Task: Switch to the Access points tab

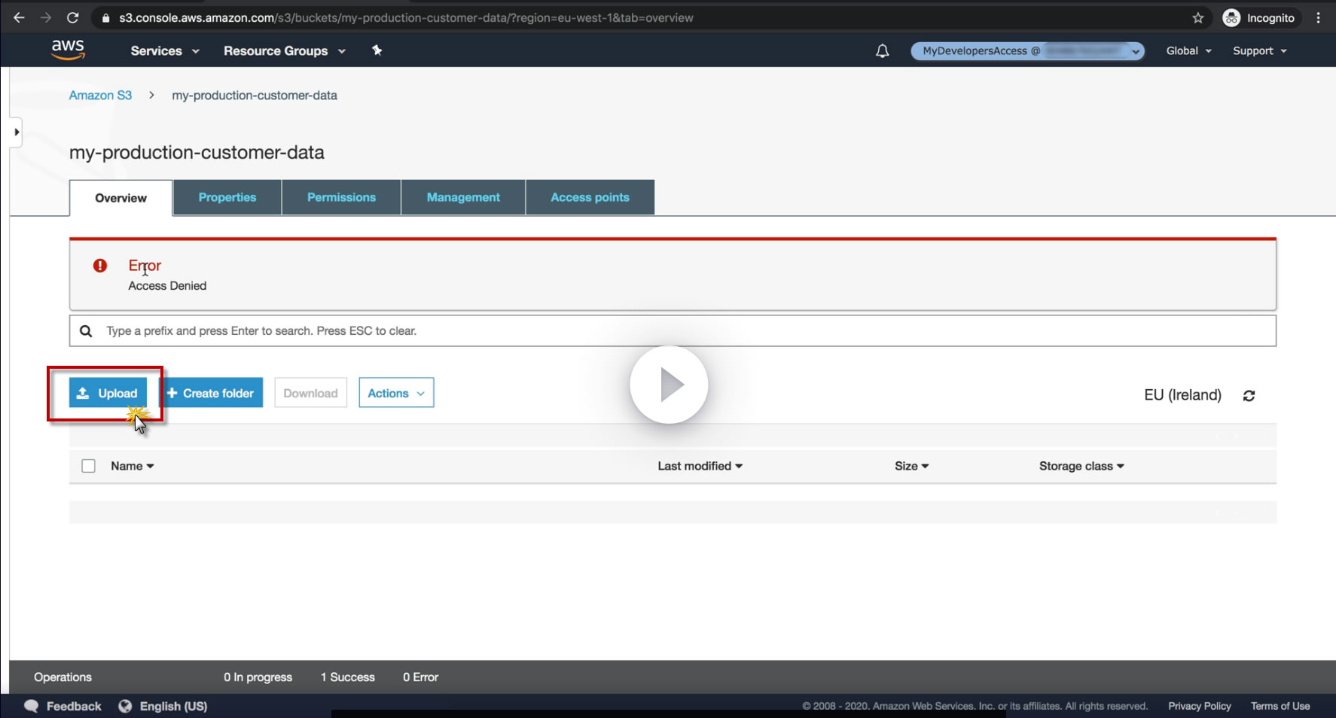Action: 590,197
